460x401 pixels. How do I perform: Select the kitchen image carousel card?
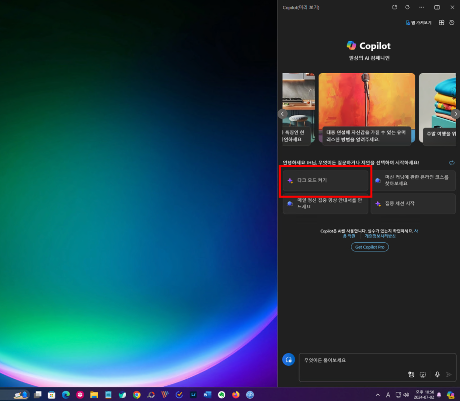pos(299,108)
